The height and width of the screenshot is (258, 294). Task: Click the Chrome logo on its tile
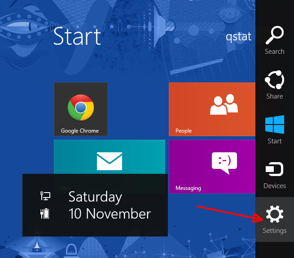81,107
